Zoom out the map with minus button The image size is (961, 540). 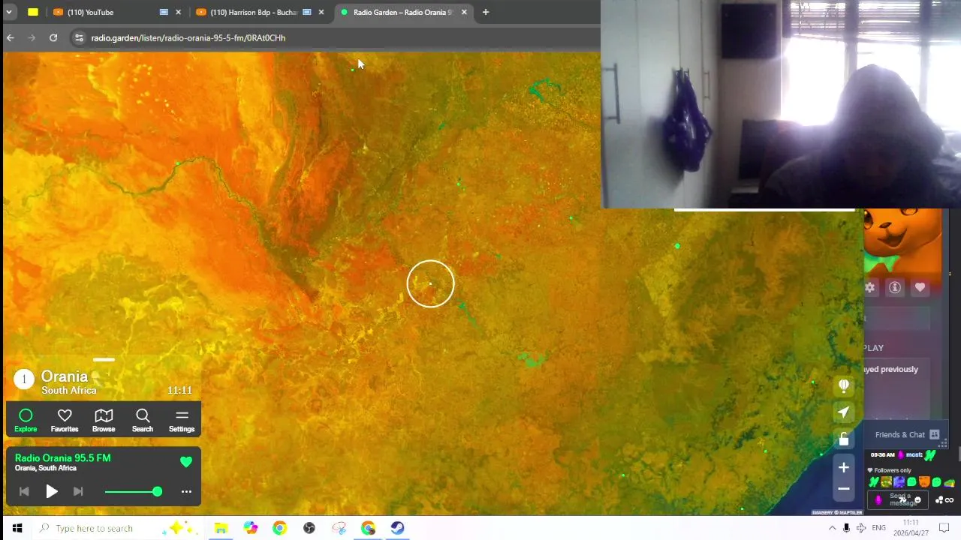point(844,488)
